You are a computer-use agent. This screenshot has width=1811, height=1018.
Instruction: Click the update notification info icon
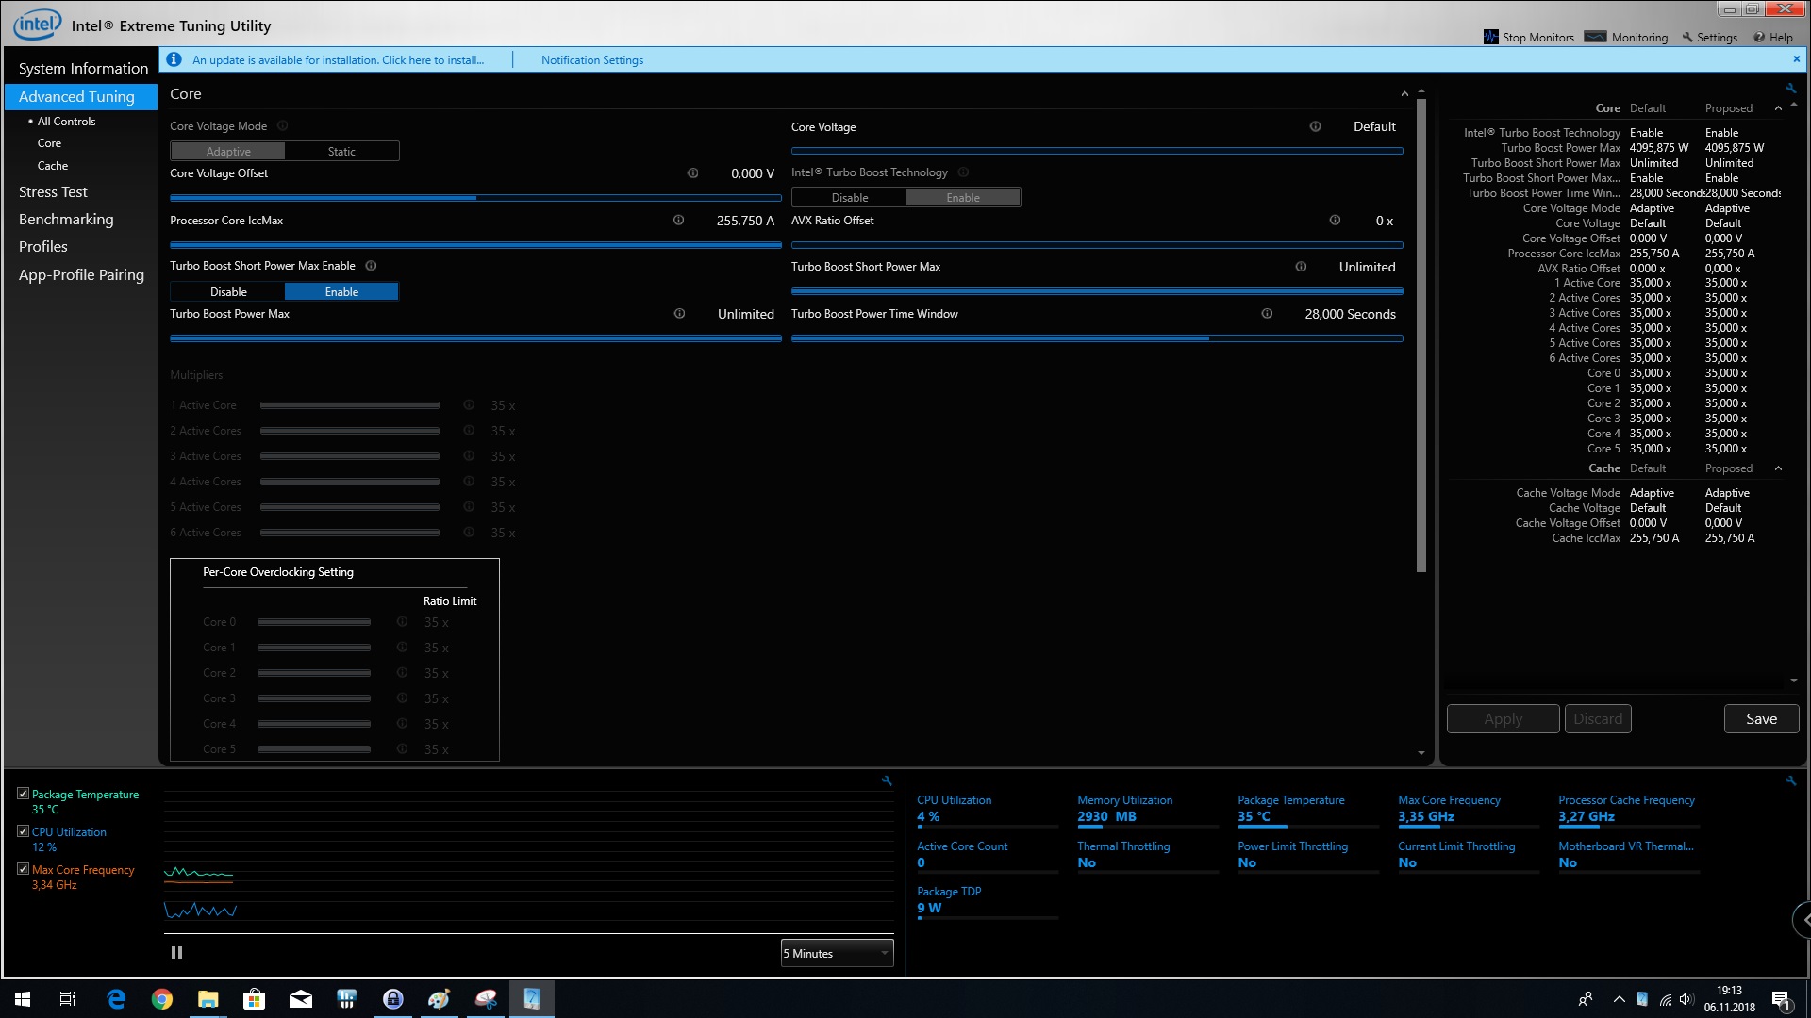(174, 59)
